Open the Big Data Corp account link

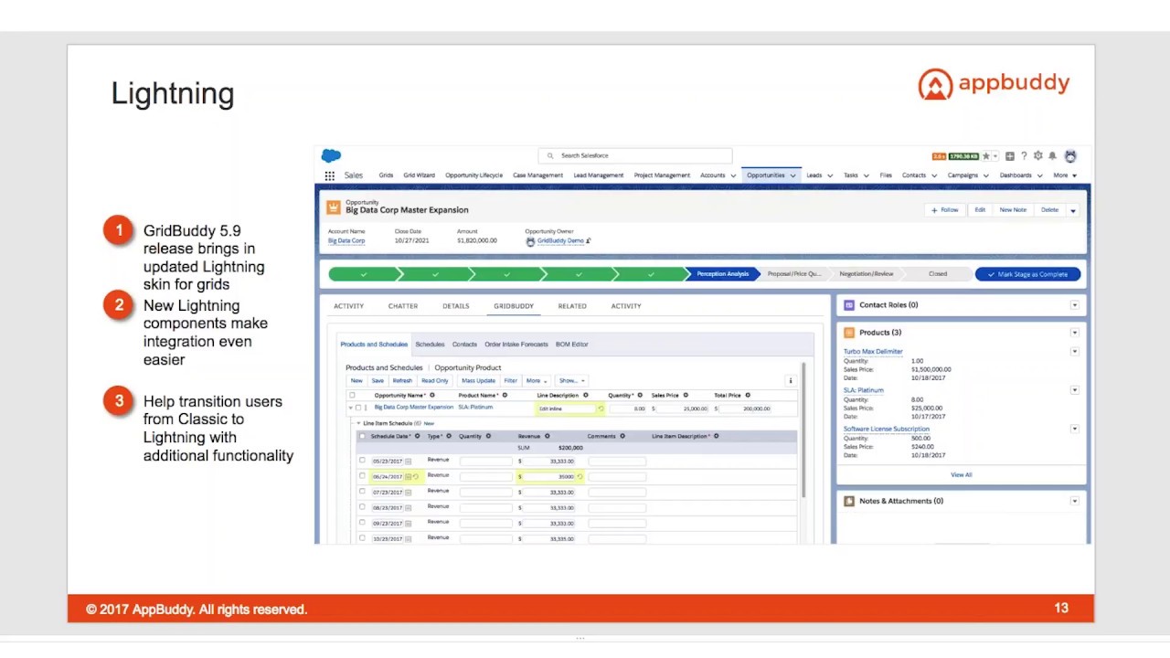tap(346, 241)
